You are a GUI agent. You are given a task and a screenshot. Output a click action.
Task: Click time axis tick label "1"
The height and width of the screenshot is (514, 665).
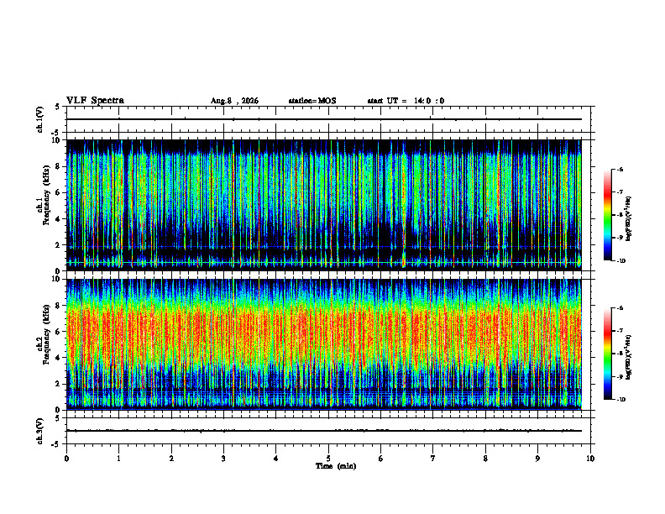118,459
